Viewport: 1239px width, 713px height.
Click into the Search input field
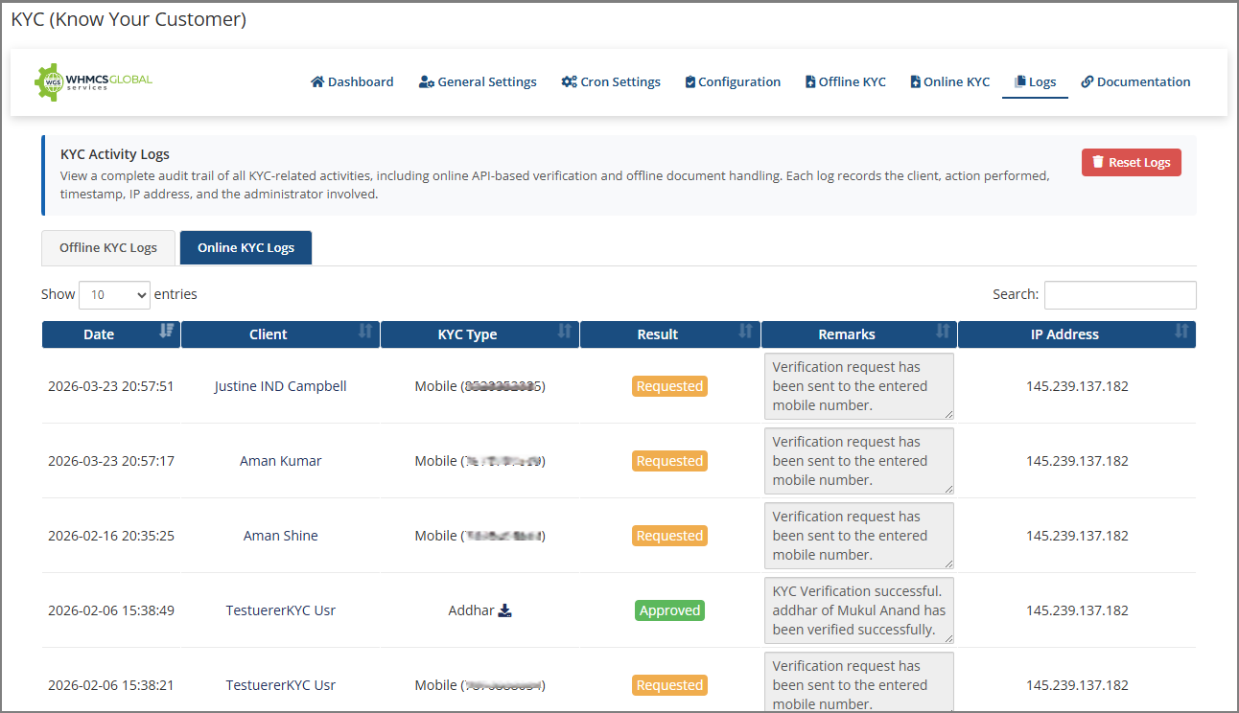click(1119, 295)
